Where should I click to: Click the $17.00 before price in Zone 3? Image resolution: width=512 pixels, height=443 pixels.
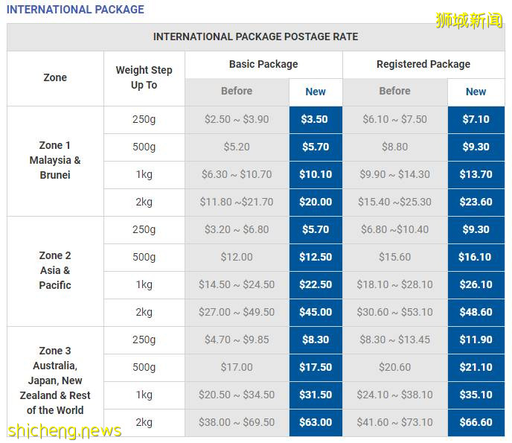237,367
